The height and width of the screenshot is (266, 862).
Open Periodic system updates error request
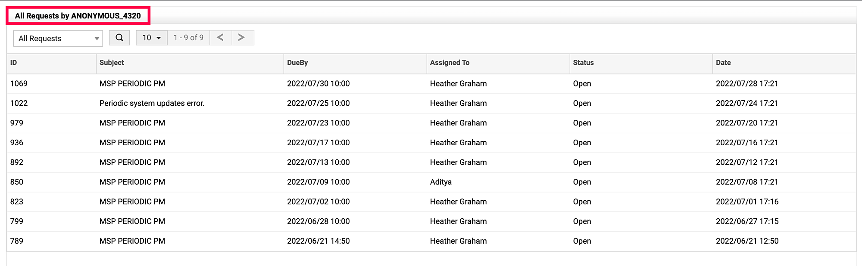[x=152, y=104]
